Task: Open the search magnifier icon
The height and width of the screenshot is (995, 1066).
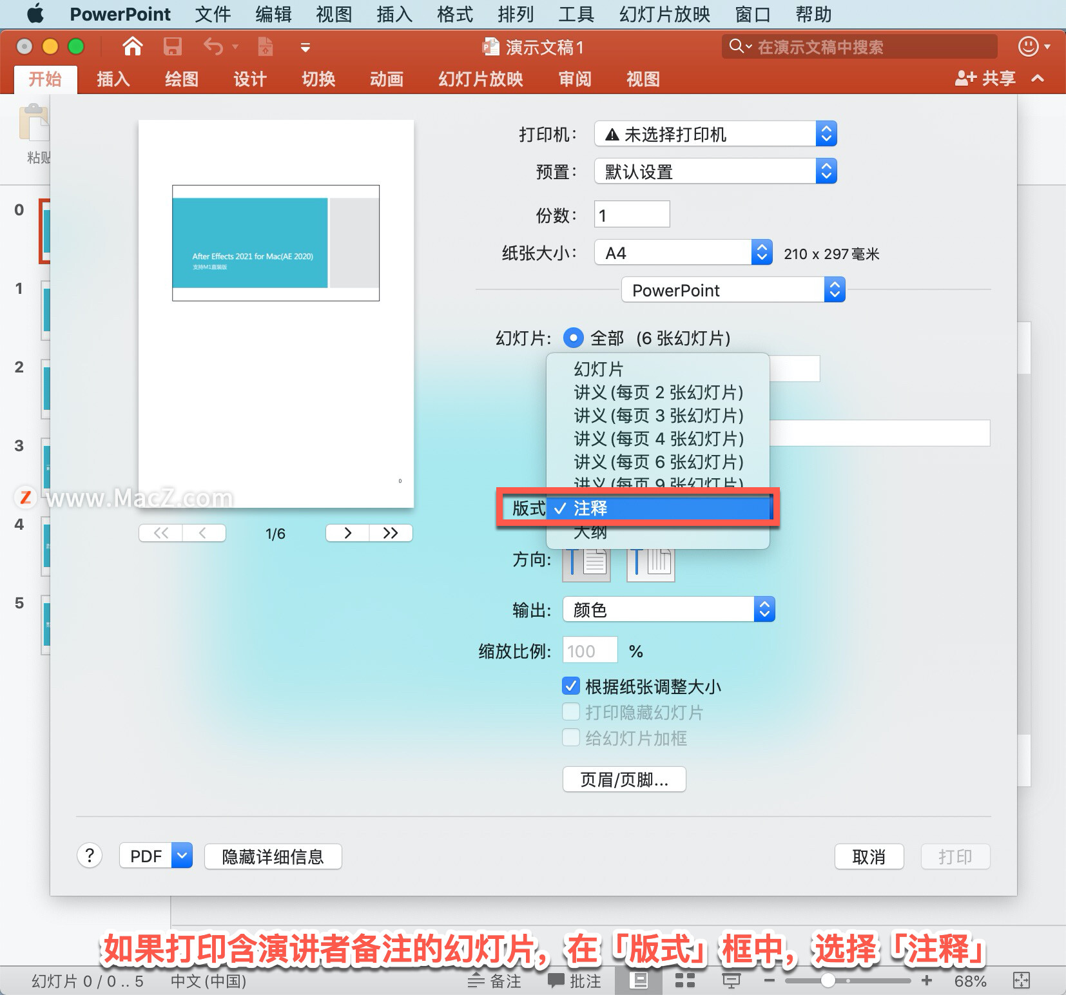Action: 736,46
